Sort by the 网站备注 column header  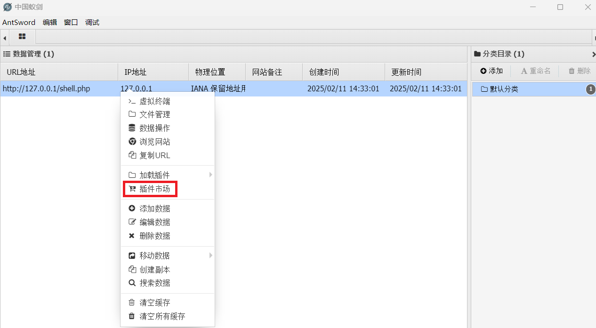point(274,72)
